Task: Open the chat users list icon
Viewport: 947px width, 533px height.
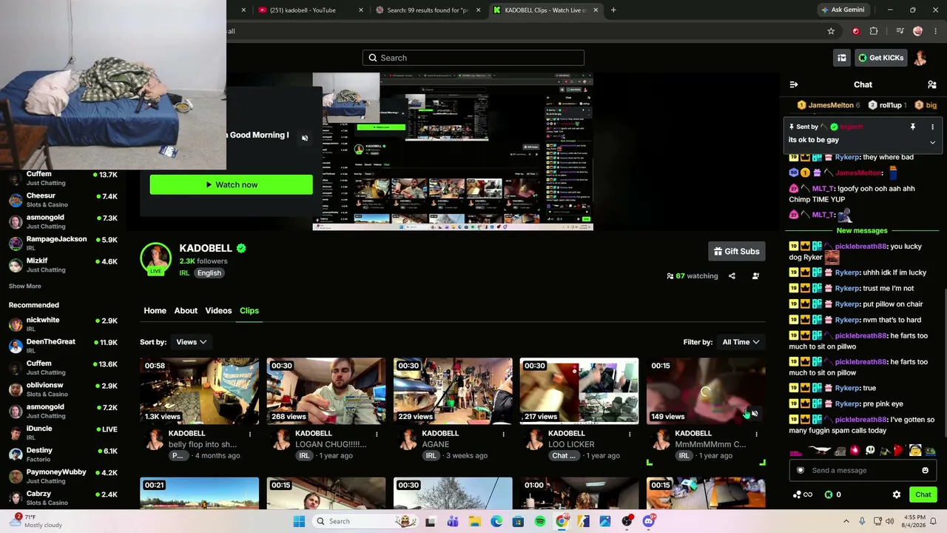Action: [x=932, y=84]
